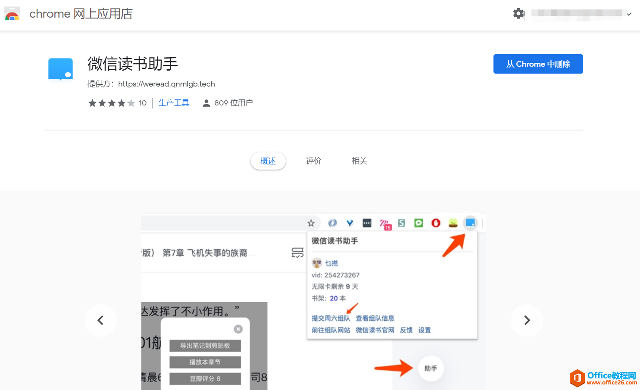Image resolution: width=640 pixels, height=390 pixels.
Task: Click 播放本章节 button in preview
Action: [205, 362]
